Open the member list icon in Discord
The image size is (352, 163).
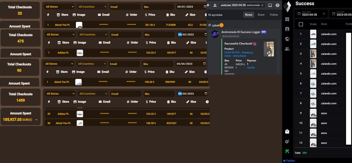[x=215, y=5]
